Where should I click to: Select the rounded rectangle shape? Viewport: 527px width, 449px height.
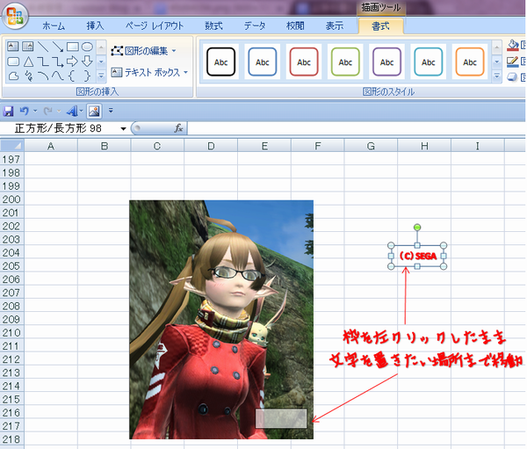click(13, 62)
